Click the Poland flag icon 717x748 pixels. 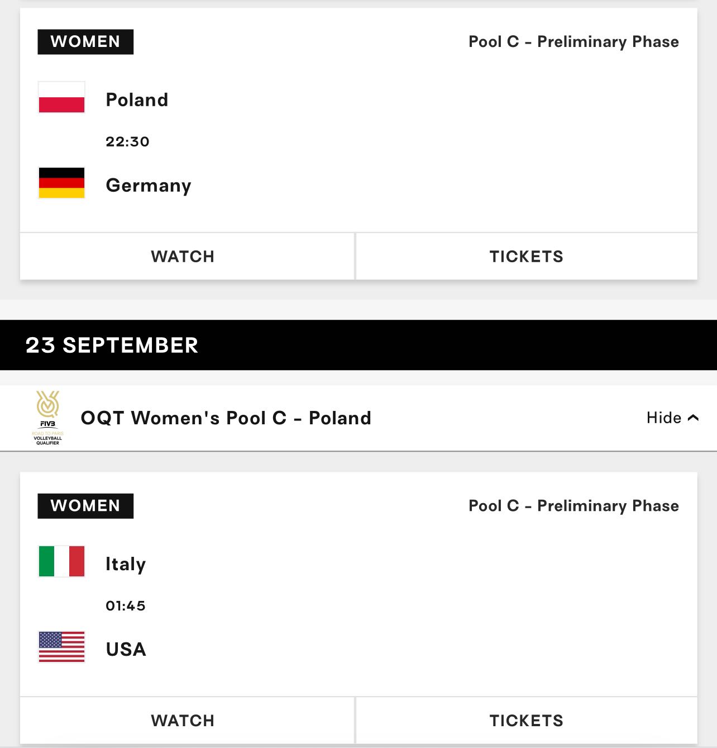[61, 97]
